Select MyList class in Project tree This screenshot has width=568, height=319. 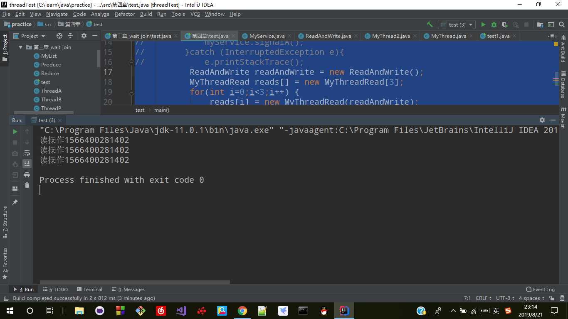tap(49, 56)
